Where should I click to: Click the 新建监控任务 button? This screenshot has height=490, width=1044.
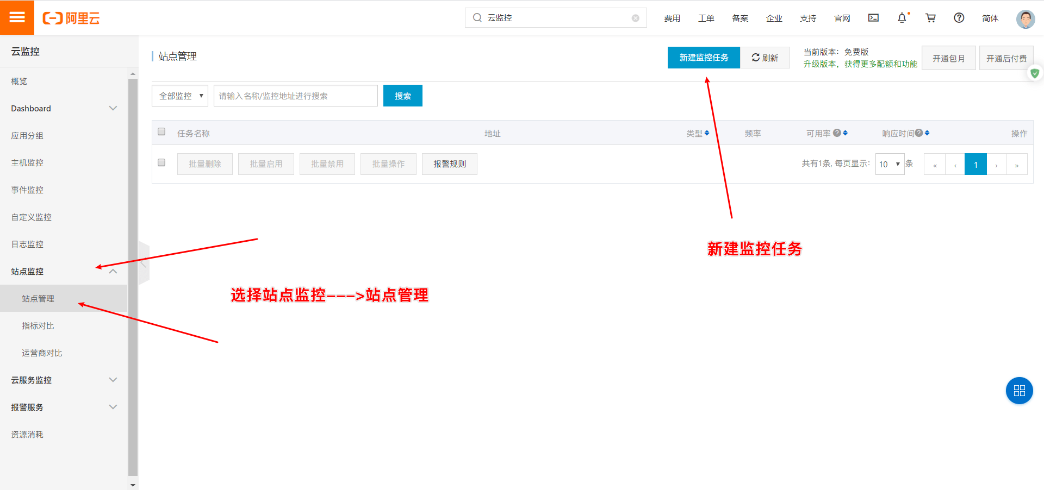(x=703, y=58)
